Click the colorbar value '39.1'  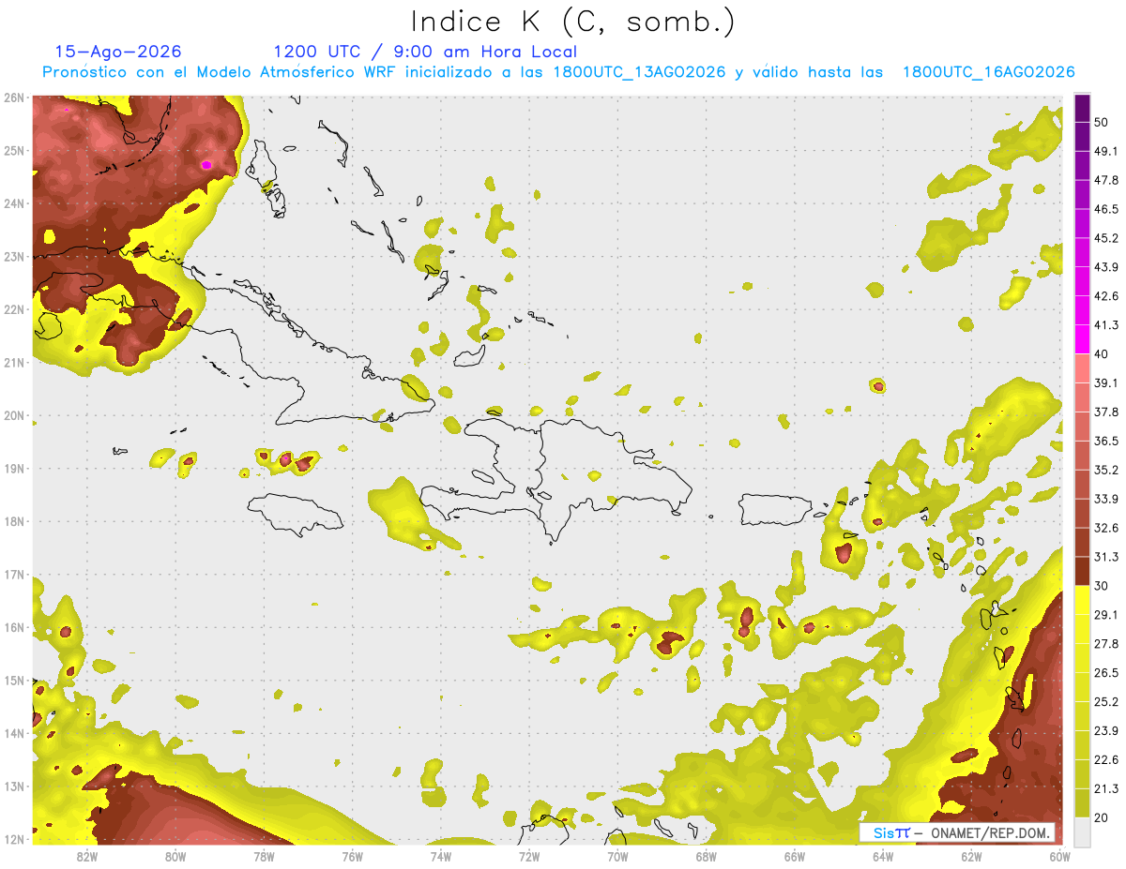point(1105,382)
